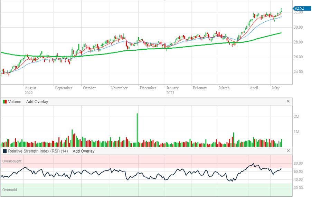The image size is (312, 197).
Task: Click Add Overlay next to RSI
Action: (x=83, y=151)
